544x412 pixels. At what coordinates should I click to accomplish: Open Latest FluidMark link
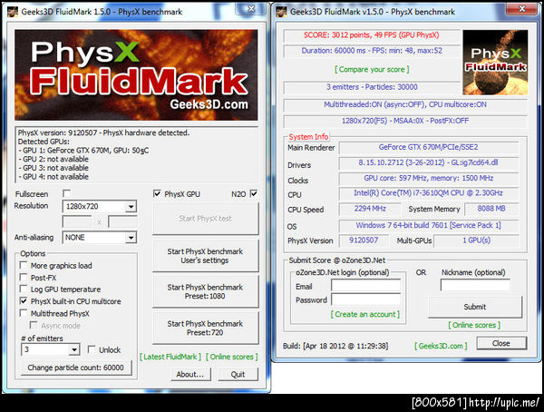[170, 357]
